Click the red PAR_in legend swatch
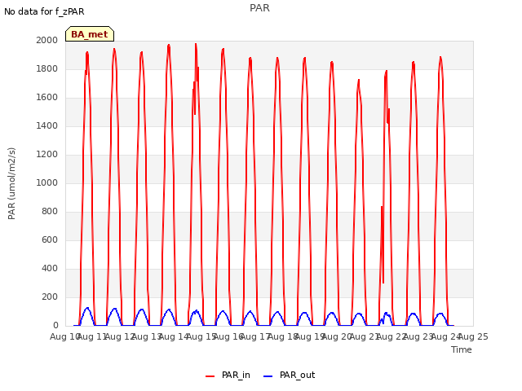Viewport: 522px width, 391px height. coord(210,376)
